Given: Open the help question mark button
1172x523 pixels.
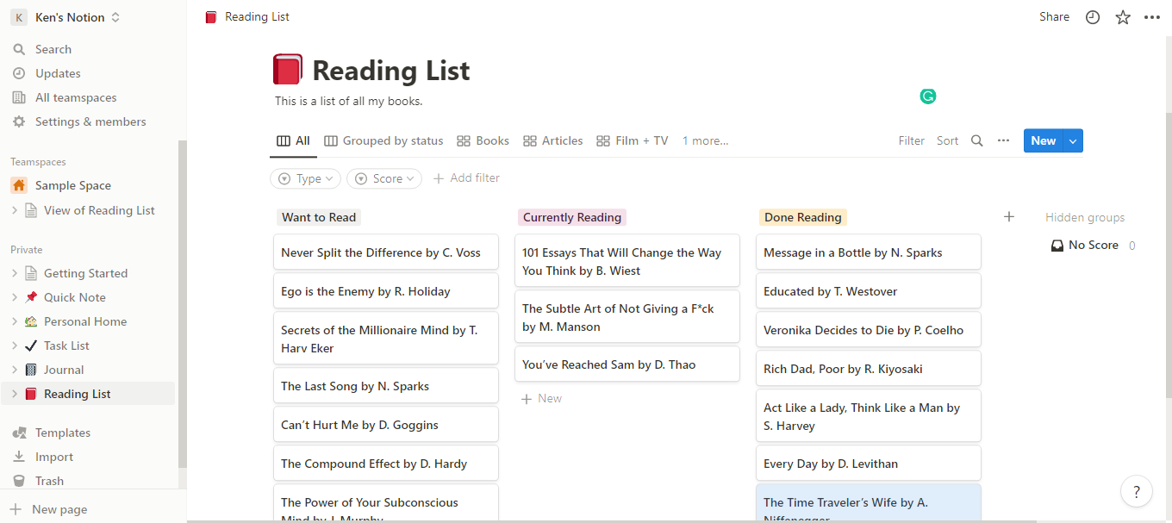Looking at the screenshot, I should pos(1137,492).
